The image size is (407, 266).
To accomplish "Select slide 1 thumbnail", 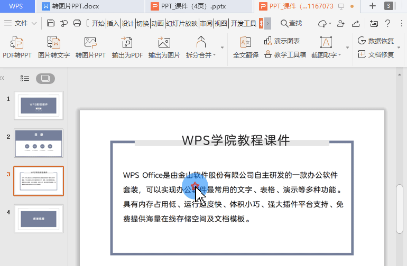I will click(x=39, y=105).
